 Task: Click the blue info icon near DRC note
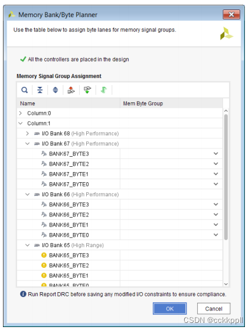pos(23,294)
